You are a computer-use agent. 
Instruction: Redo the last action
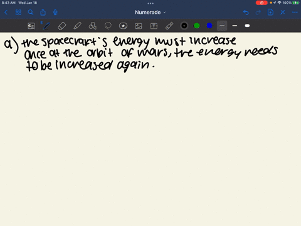click(258, 13)
